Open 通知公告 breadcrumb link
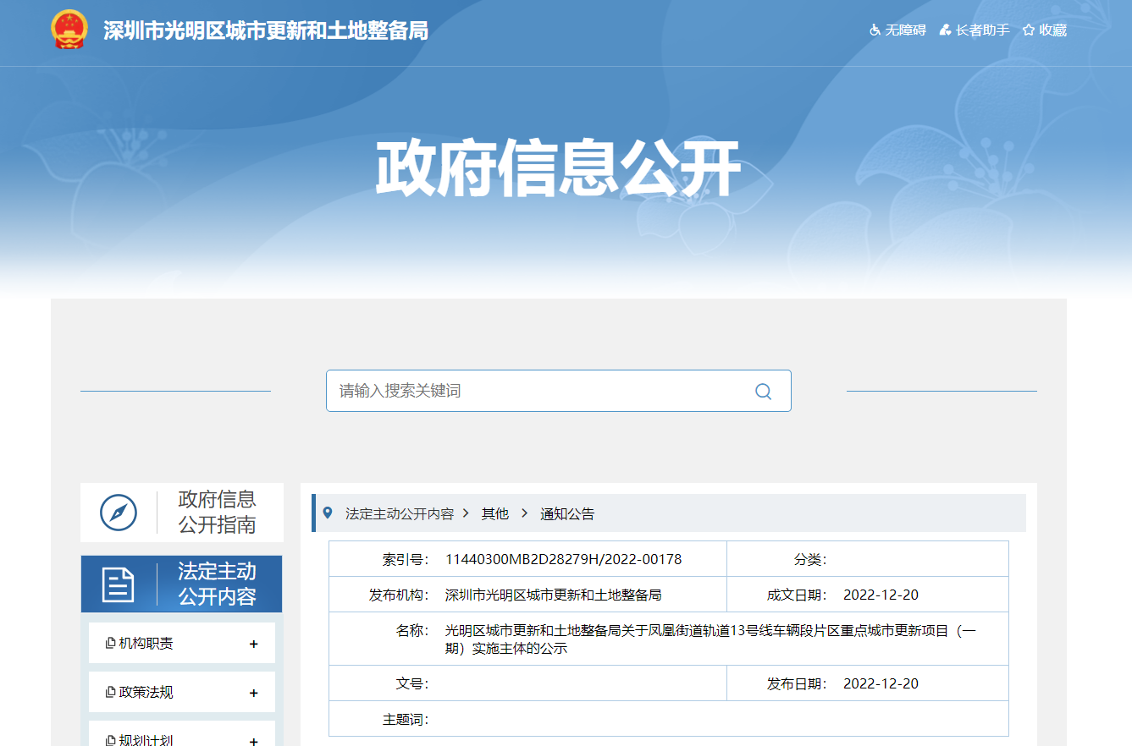The height and width of the screenshot is (746, 1132). click(x=567, y=513)
